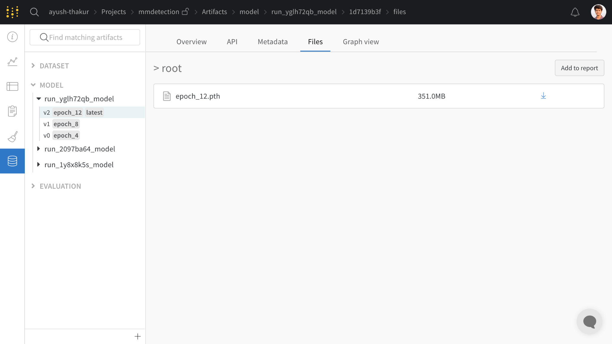Click the Add to report button
The height and width of the screenshot is (344, 612).
579,68
